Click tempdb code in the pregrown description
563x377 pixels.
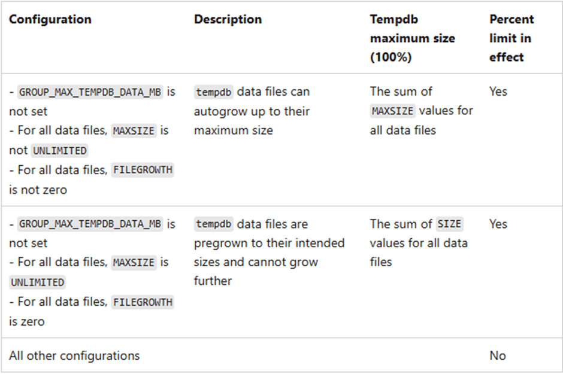214,225
